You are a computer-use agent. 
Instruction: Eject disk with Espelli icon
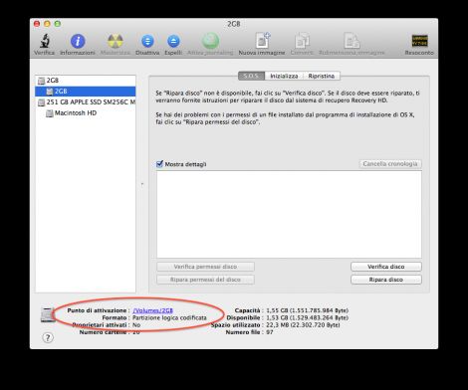173,41
